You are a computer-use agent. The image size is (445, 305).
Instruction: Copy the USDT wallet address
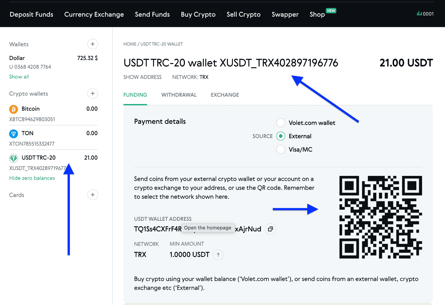point(270,229)
